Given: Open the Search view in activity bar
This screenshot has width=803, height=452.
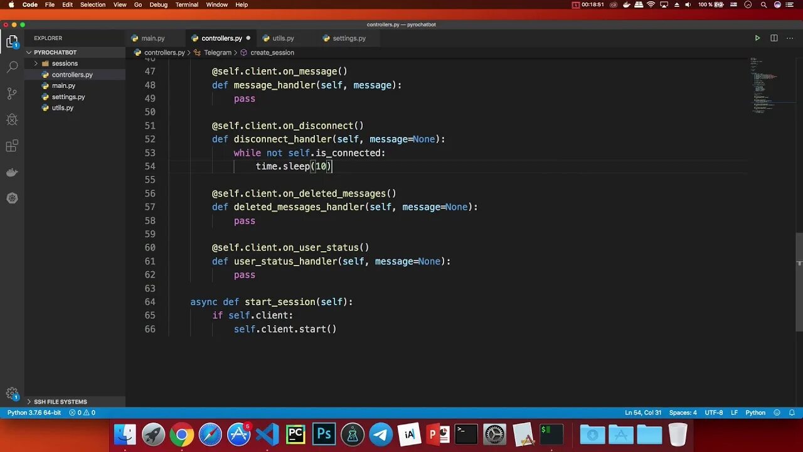Looking at the screenshot, I should pos(12,67).
